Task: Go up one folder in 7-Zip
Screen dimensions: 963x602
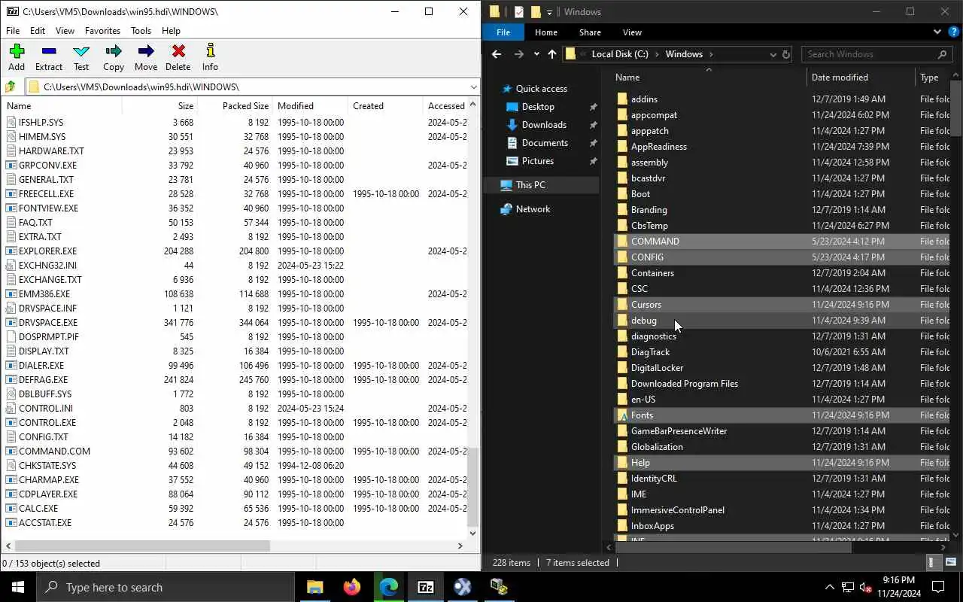Action: (11, 87)
